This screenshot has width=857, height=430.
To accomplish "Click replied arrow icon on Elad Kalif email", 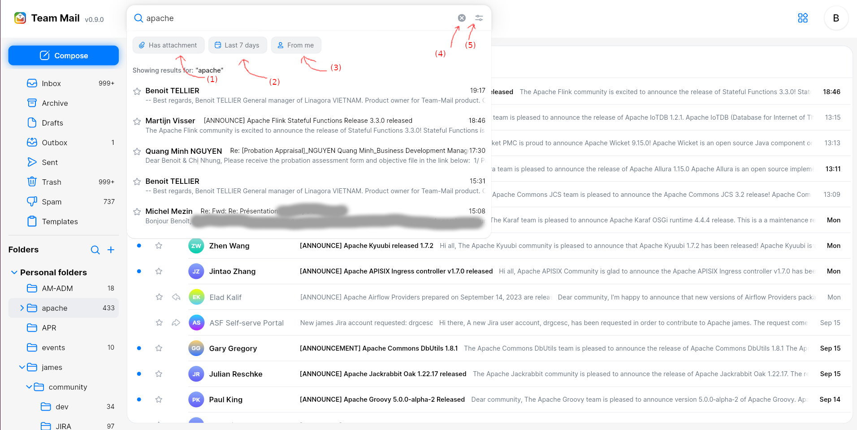I will [176, 297].
